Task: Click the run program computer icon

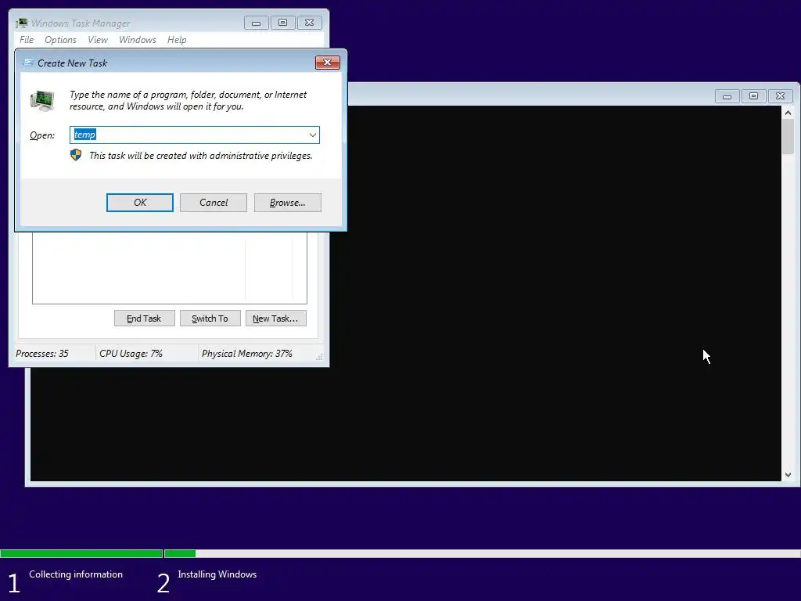Action: (x=42, y=100)
